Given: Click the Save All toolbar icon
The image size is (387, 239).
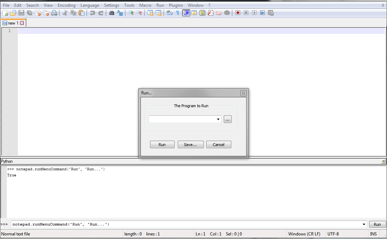Looking at the screenshot, I should coord(30,13).
